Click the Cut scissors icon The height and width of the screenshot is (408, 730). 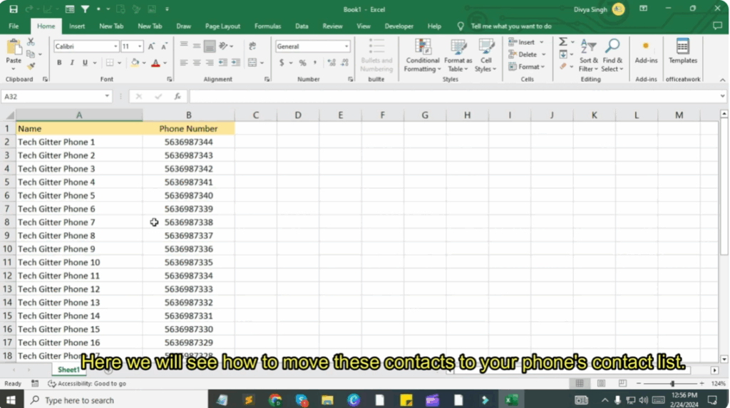(31, 42)
